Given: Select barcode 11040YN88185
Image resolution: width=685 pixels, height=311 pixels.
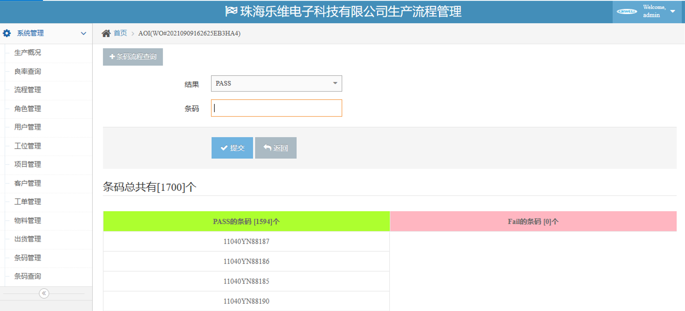Looking at the screenshot, I should pos(246,281).
